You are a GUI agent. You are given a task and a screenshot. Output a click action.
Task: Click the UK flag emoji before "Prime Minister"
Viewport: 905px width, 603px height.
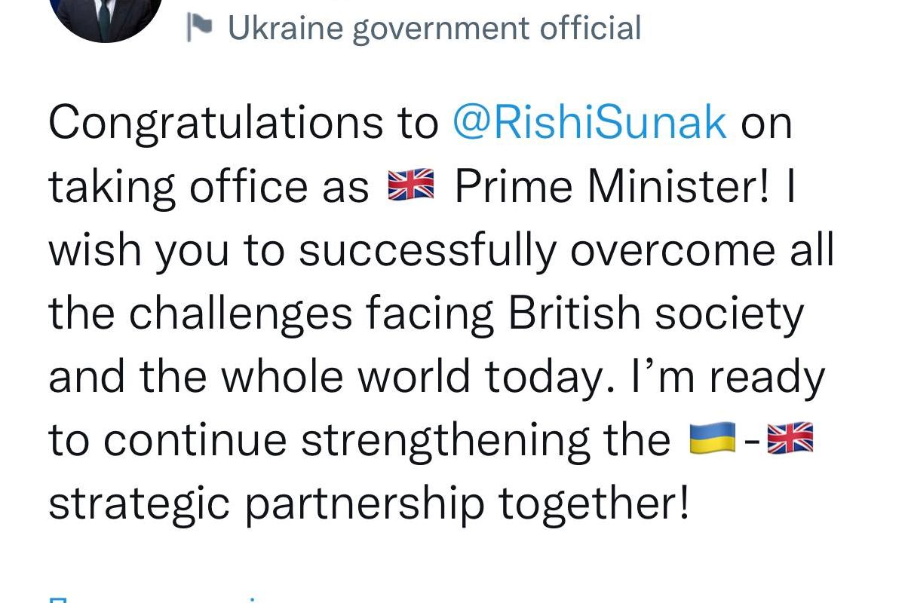[410, 186]
